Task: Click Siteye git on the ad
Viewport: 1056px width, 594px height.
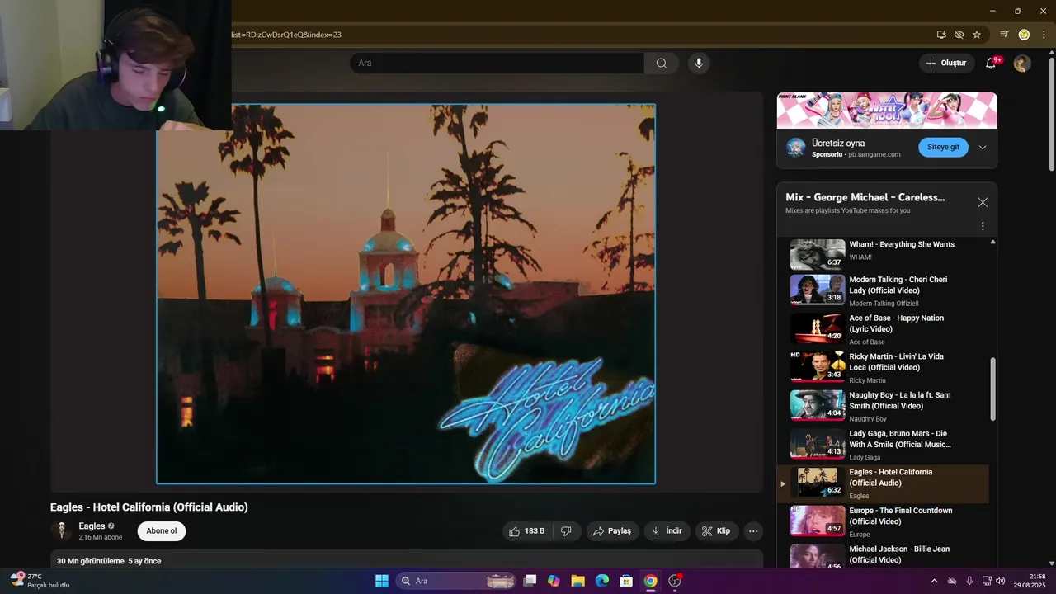Action: 943,148
